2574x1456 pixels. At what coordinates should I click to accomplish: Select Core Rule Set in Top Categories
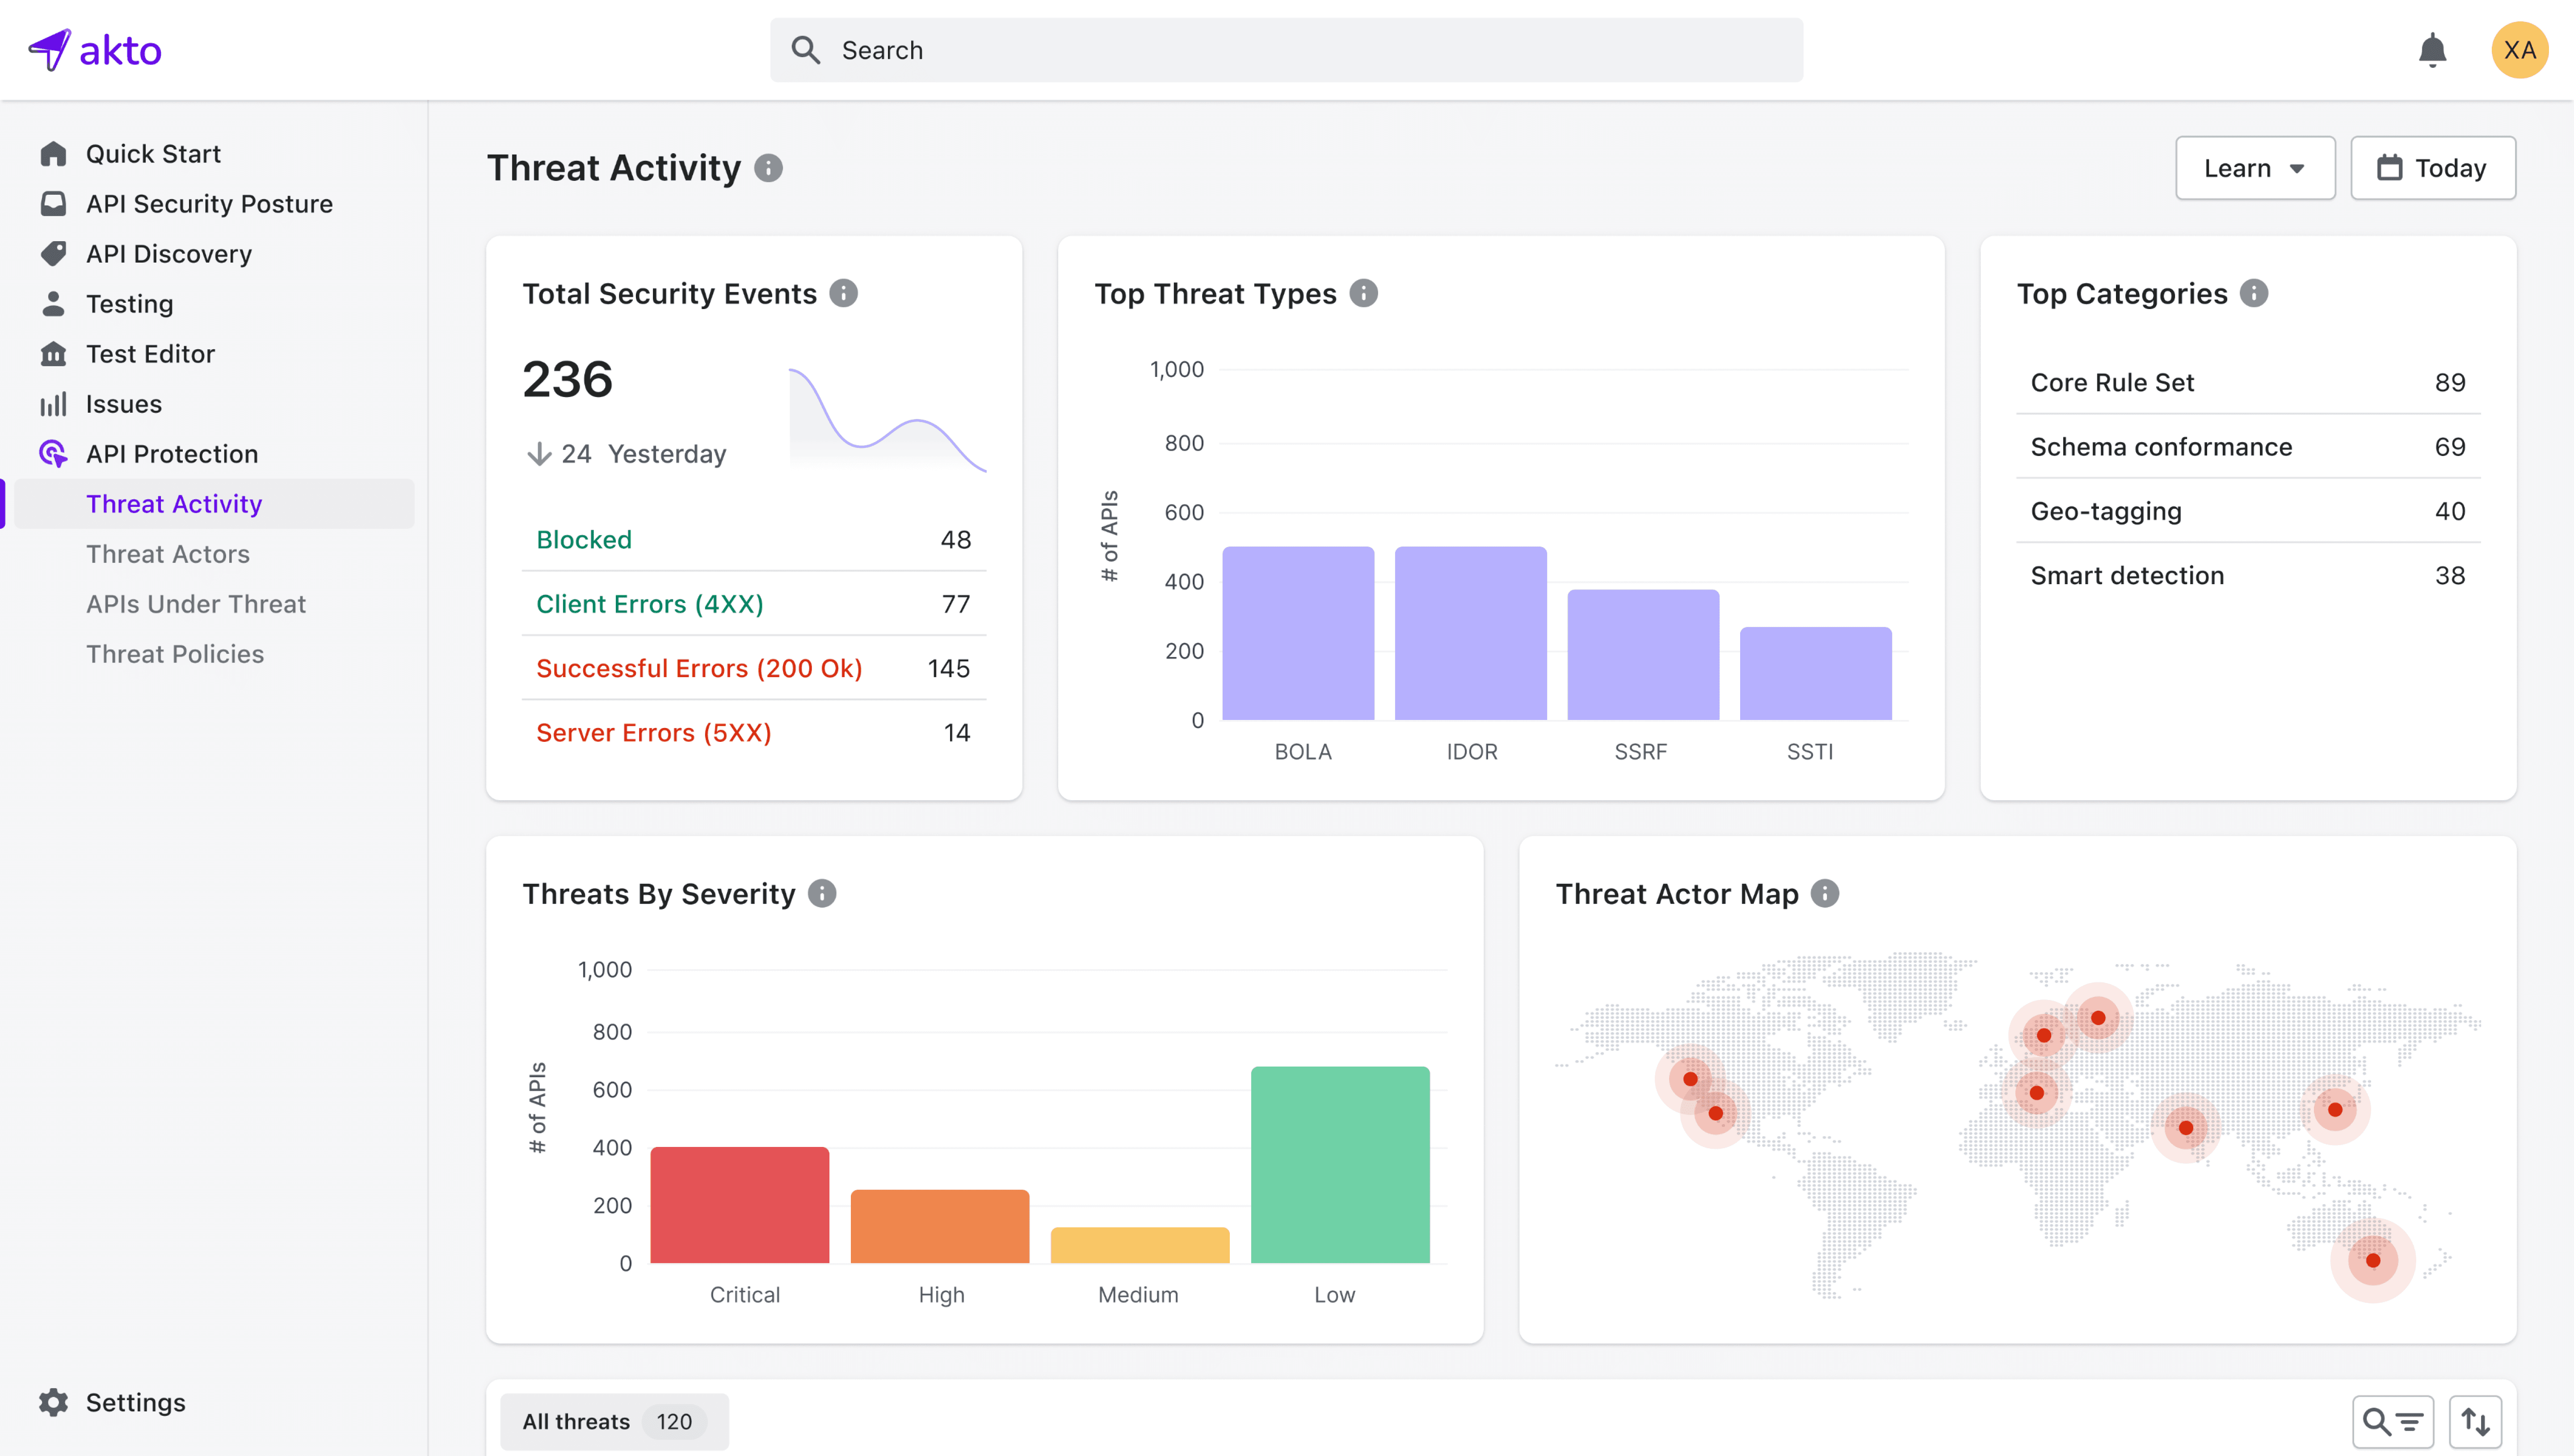2112,381
